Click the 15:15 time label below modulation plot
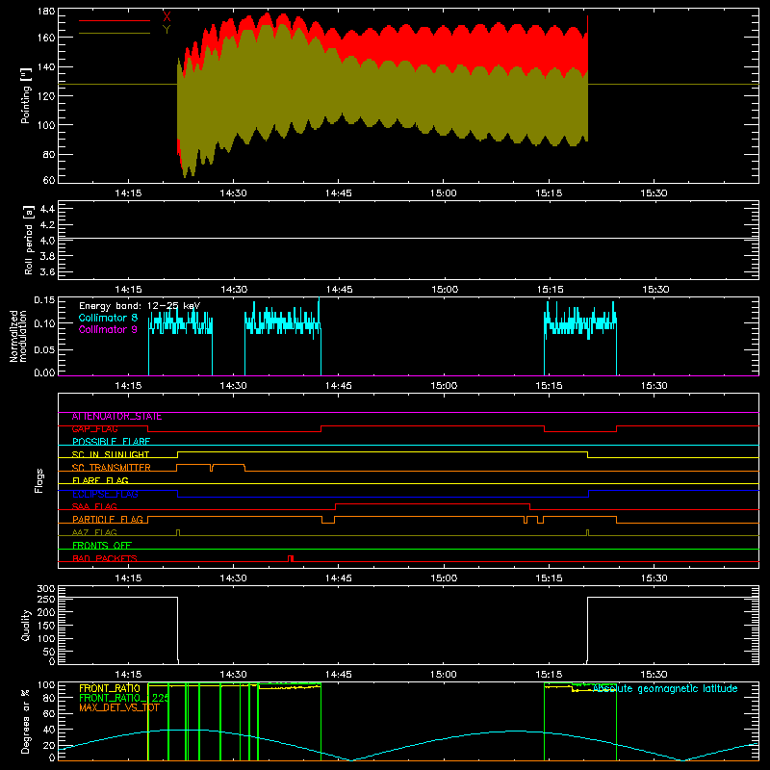 coord(549,386)
